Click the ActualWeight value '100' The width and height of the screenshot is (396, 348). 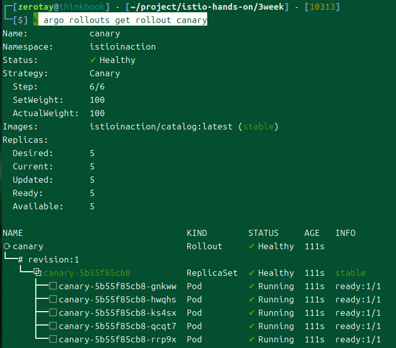click(97, 113)
